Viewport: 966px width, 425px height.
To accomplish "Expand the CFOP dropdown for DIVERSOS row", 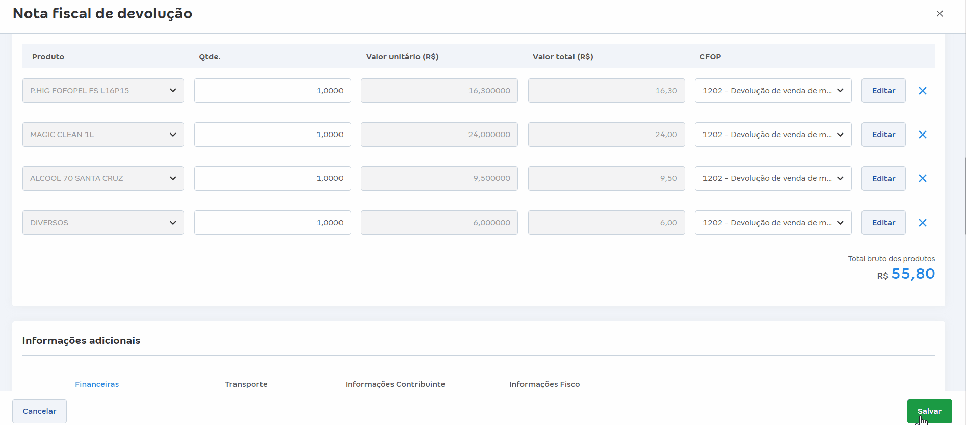I will (773, 223).
